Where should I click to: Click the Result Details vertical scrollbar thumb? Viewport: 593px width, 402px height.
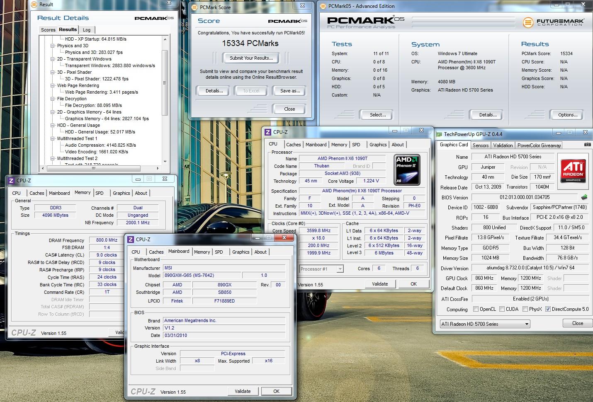tap(165, 84)
